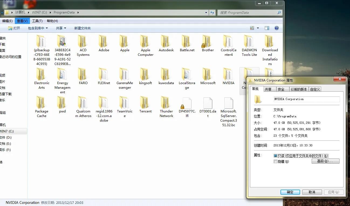Open the GarenaMessenger folder

pos(125,78)
